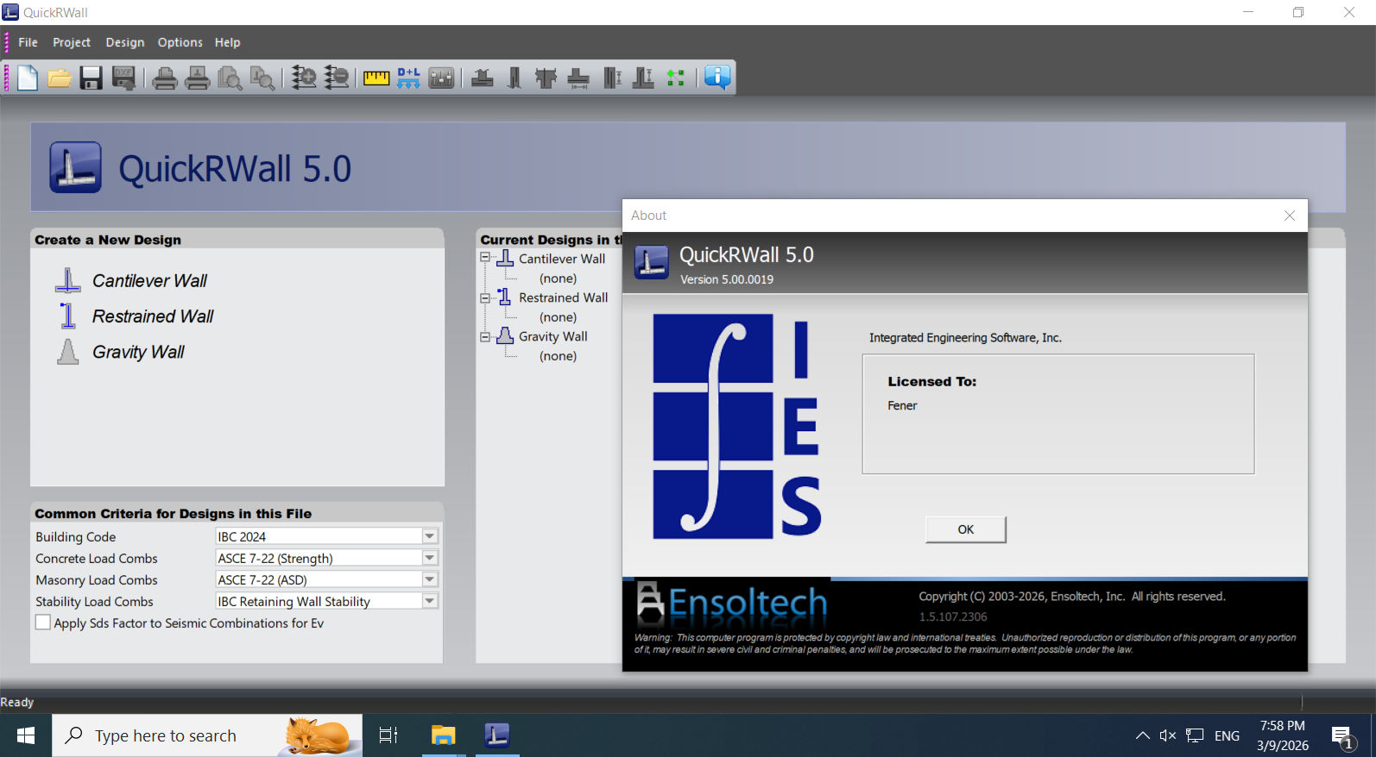Click the blue info speech bubble icon

pos(716,78)
